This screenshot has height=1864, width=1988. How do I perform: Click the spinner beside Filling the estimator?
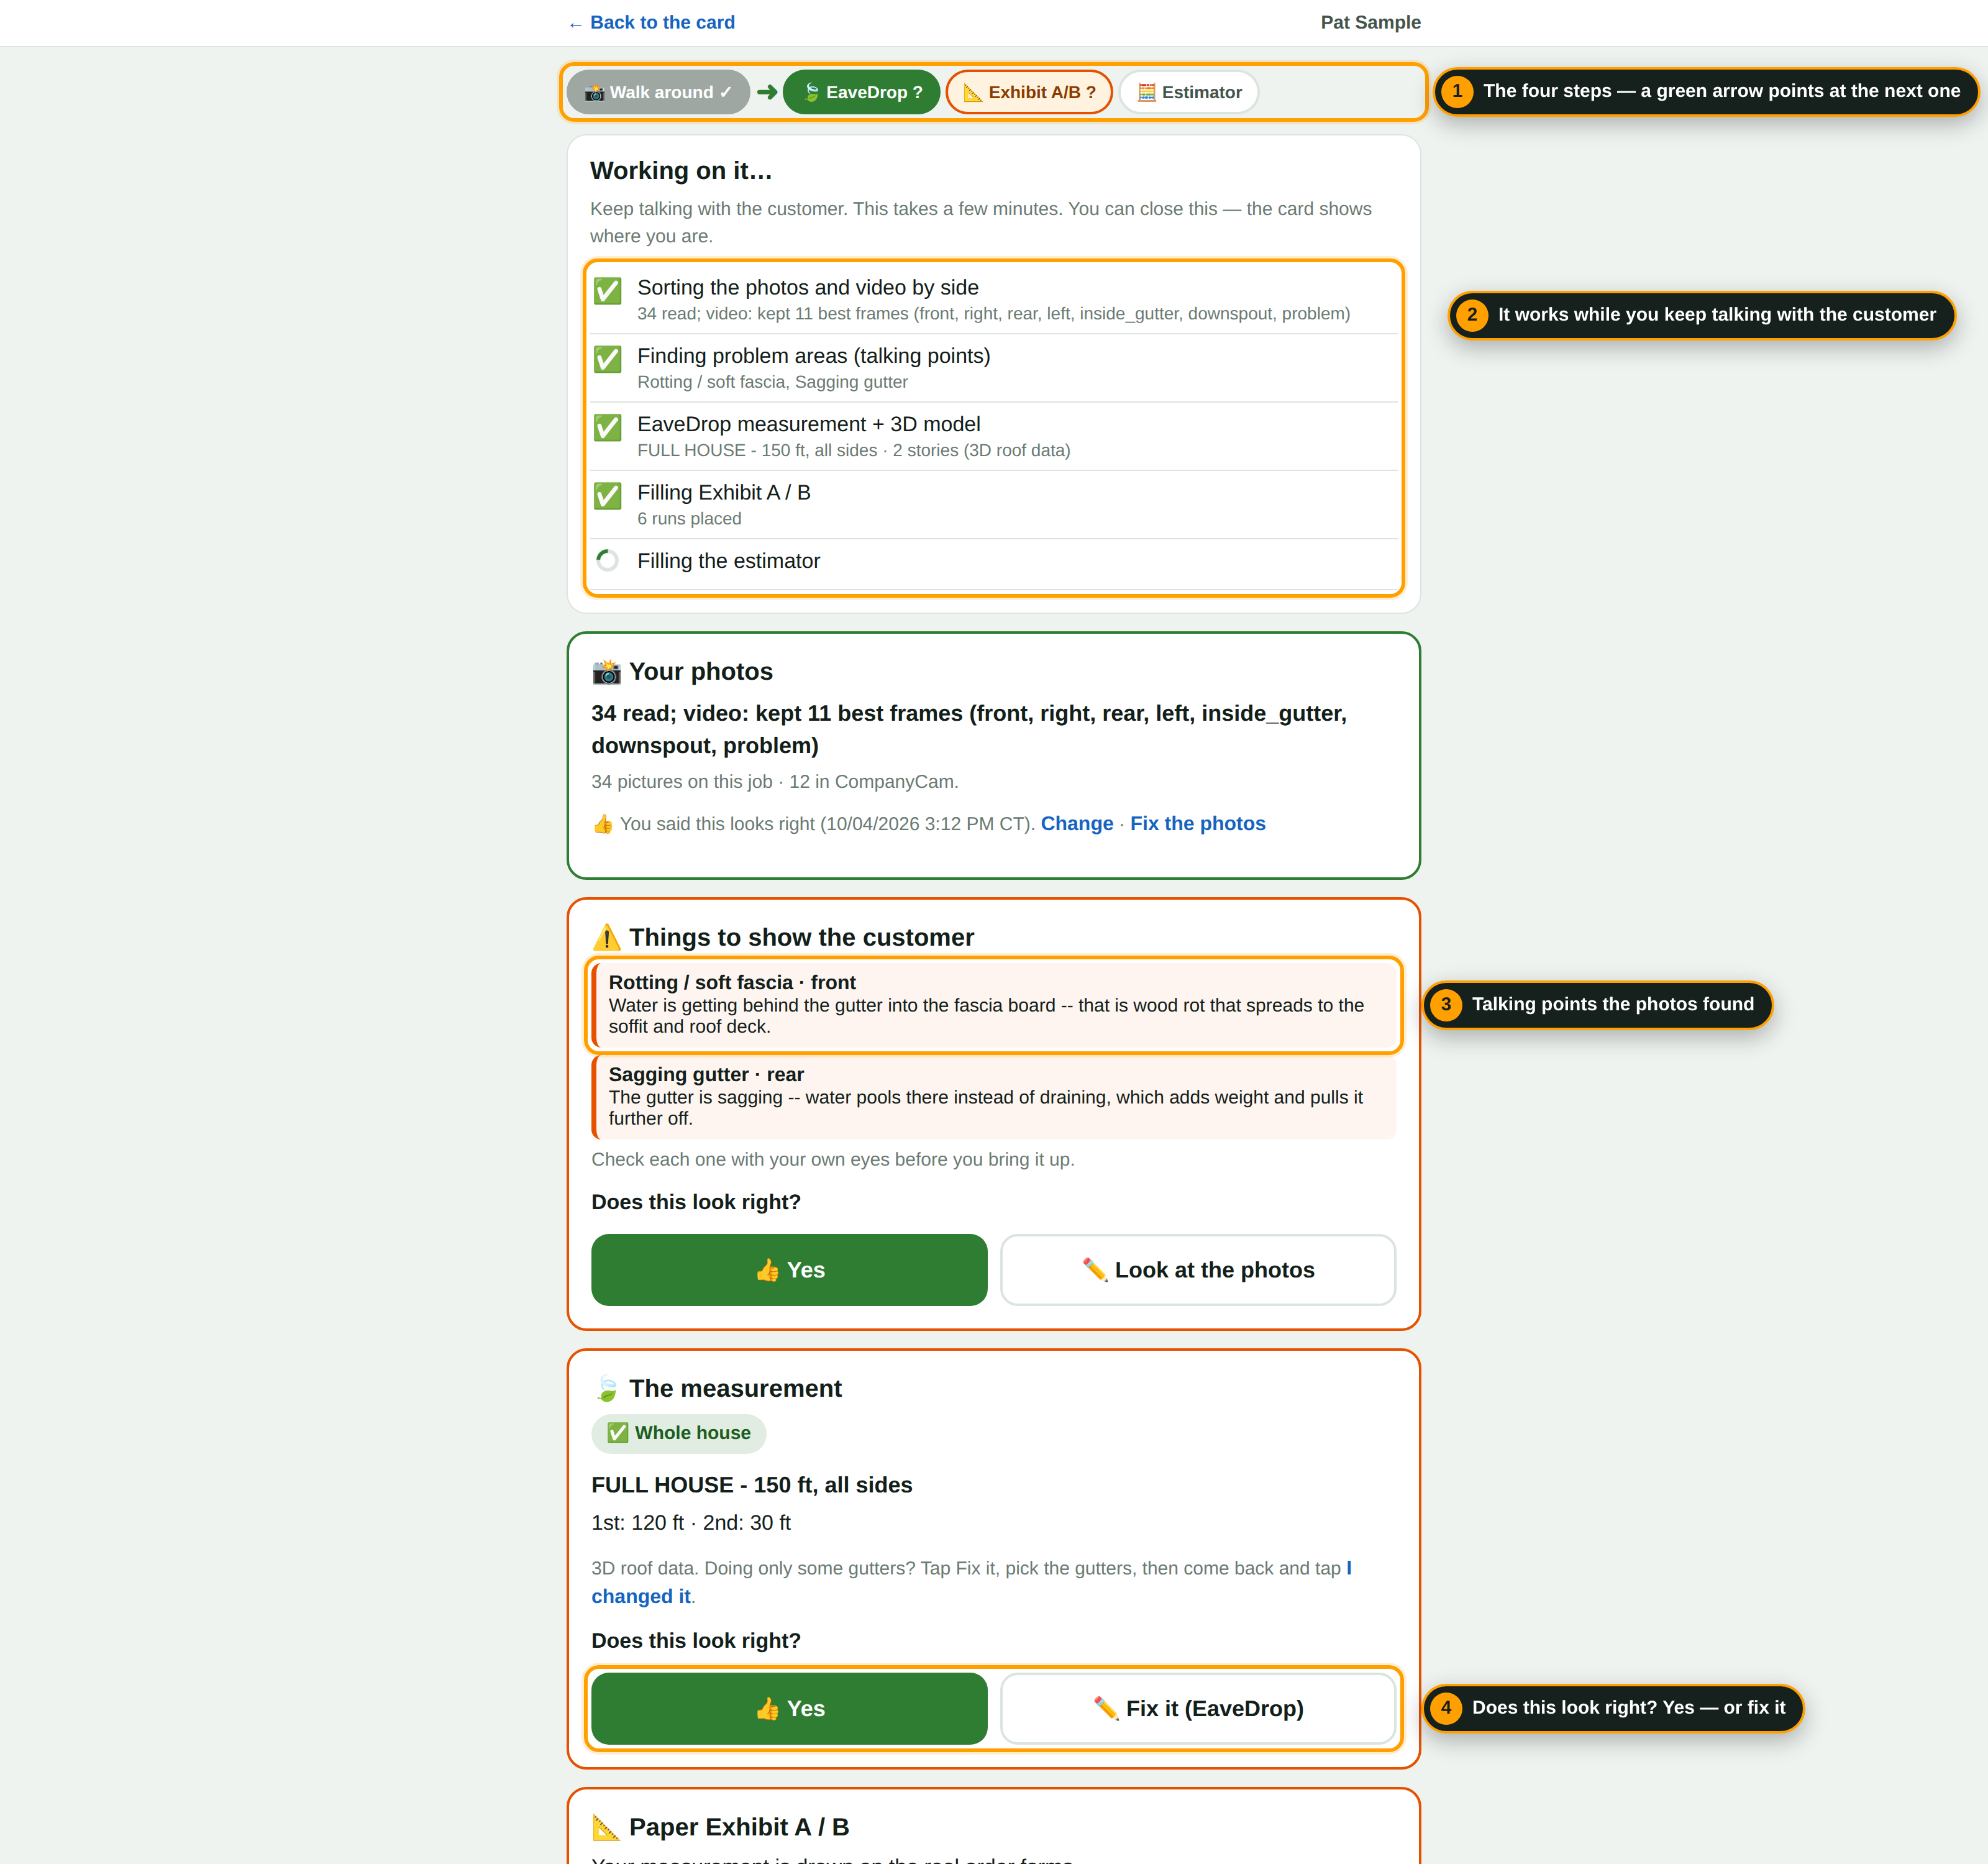(x=607, y=560)
